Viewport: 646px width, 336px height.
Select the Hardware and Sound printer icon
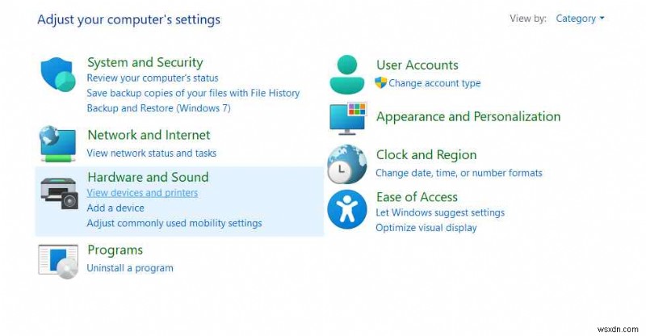tap(59, 193)
